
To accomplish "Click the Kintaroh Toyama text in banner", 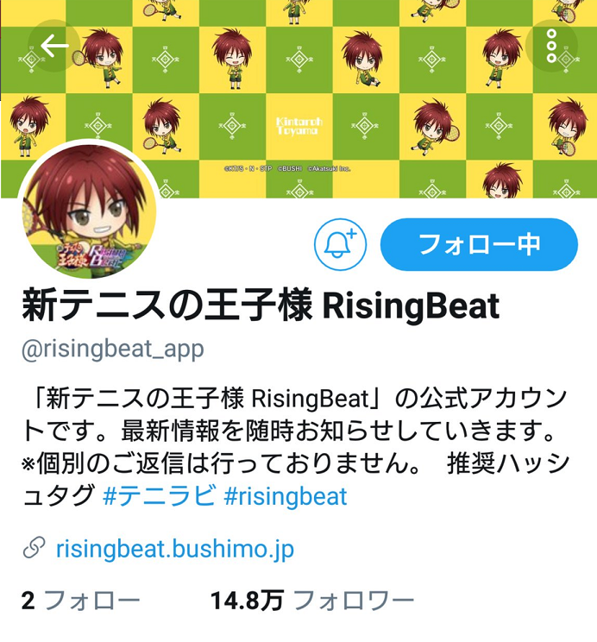I will tap(299, 126).
